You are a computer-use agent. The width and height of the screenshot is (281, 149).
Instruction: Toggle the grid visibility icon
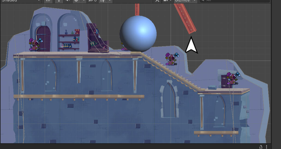click(x=103, y=1)
